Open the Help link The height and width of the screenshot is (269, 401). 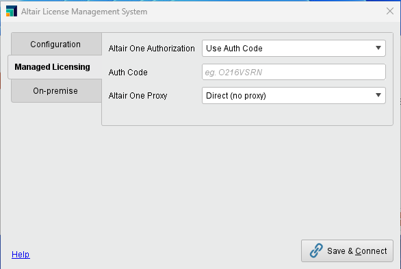(21, 255)
